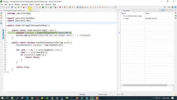
Task: Collapse hasAllUniqueChars fold on line 13
Action: click(x=7, y=42)
